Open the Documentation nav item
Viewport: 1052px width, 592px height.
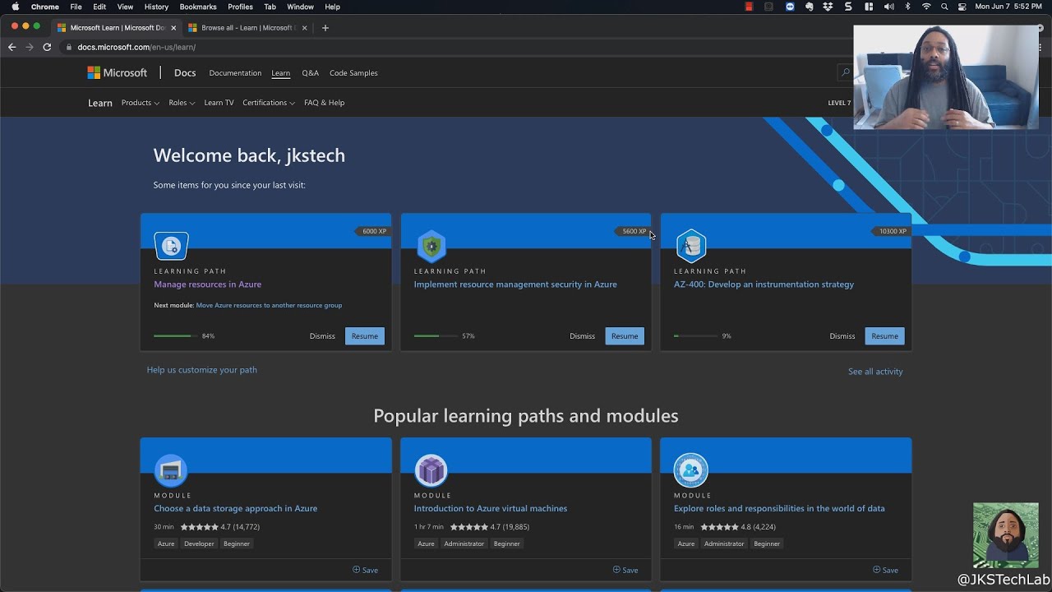235,73
